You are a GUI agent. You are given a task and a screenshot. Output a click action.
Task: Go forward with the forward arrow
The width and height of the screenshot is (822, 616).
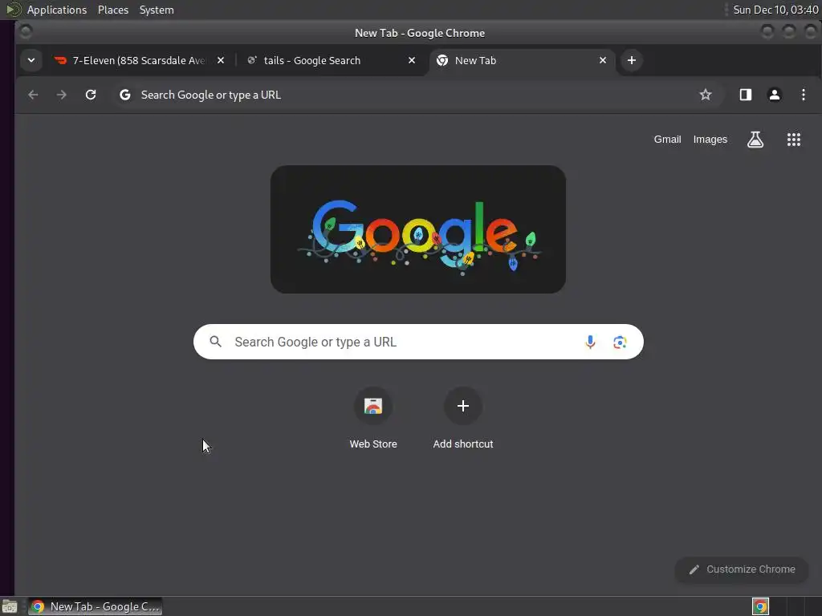pyautogui.click(x=61, y=95)
